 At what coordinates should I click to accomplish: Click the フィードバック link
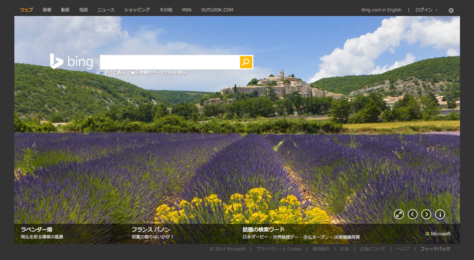(x=435, y=249)
